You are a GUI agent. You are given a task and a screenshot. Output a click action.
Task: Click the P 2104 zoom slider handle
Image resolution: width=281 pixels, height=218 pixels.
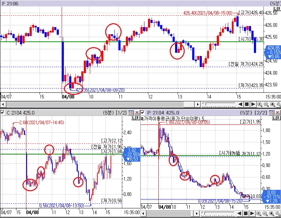pos(204,213)
